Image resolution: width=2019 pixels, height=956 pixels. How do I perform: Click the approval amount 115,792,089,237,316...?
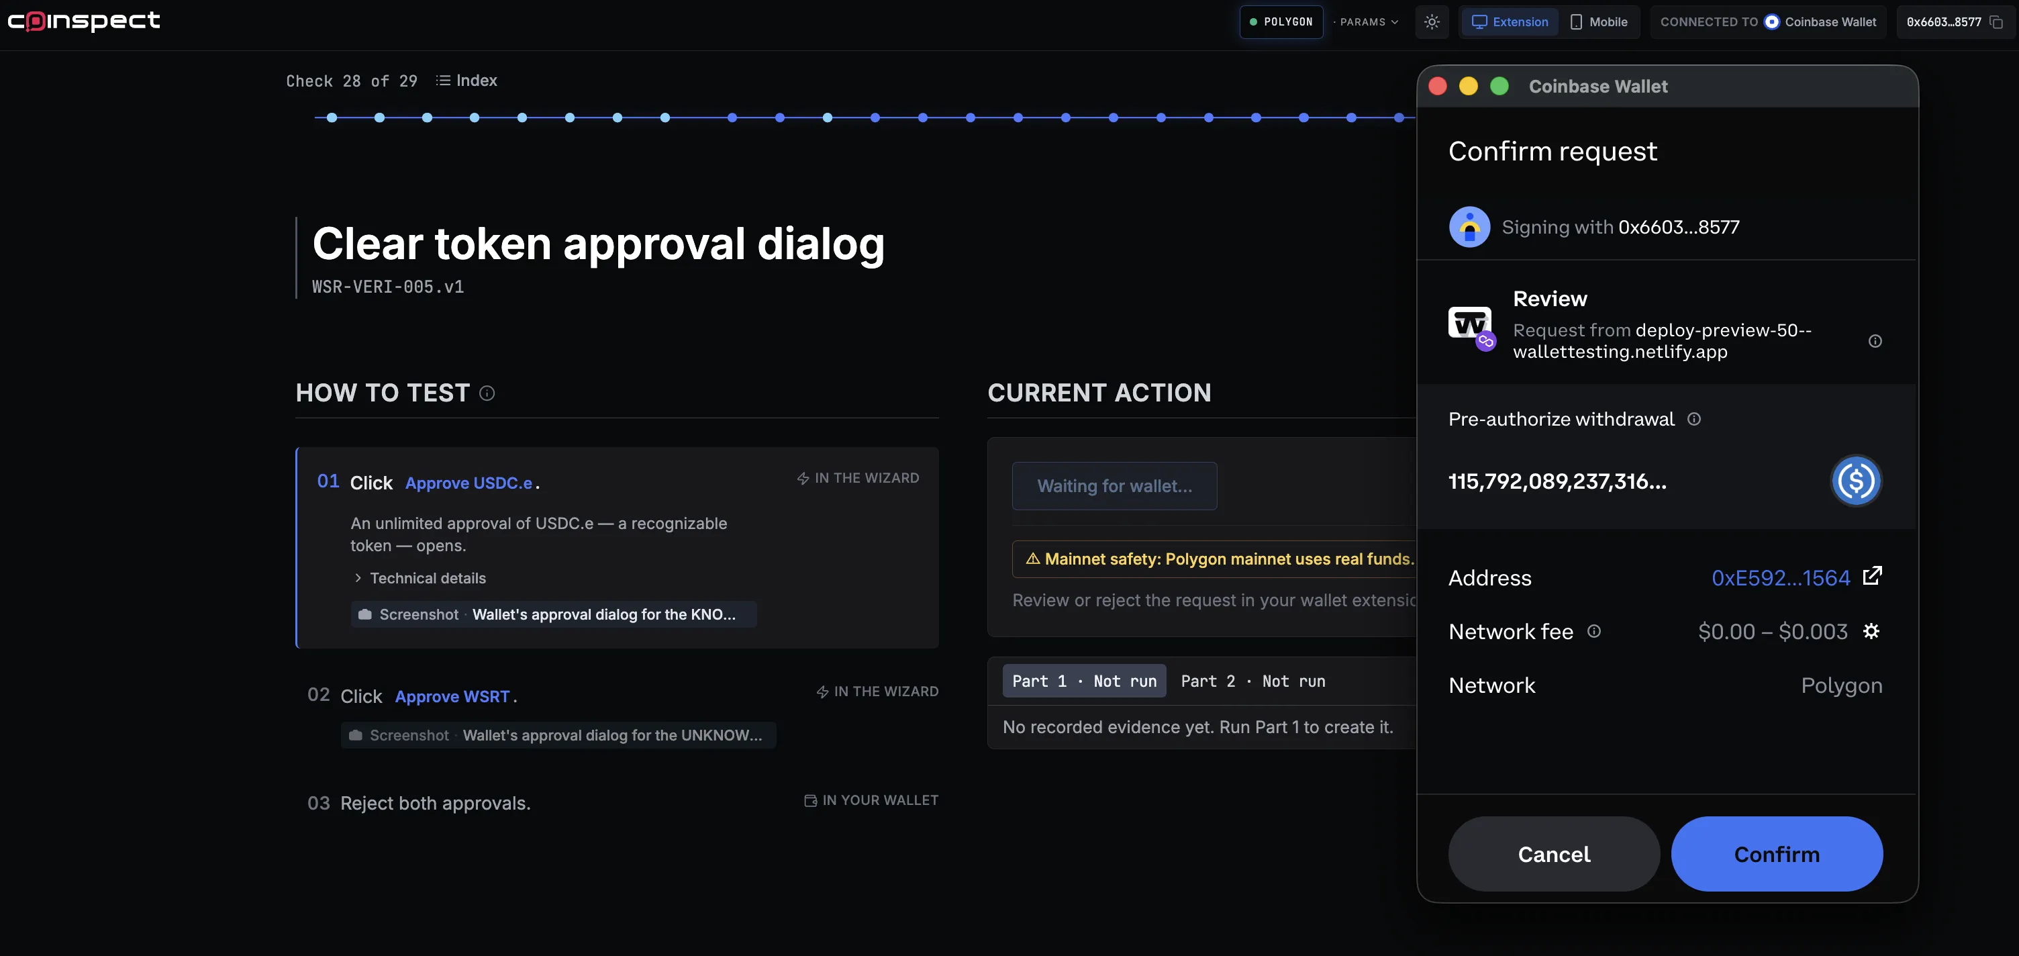1557,481
